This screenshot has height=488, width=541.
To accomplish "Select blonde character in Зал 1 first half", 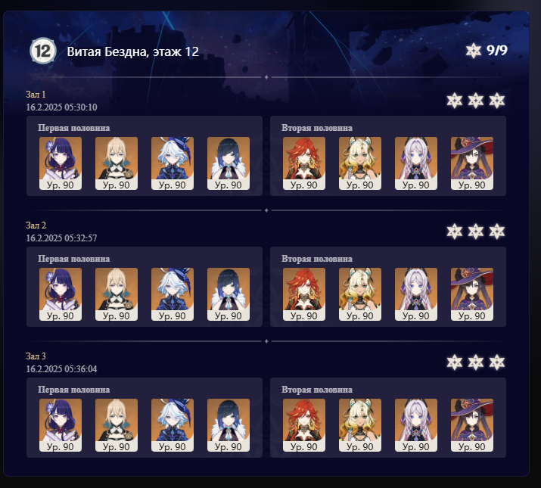I will (117, 163).
